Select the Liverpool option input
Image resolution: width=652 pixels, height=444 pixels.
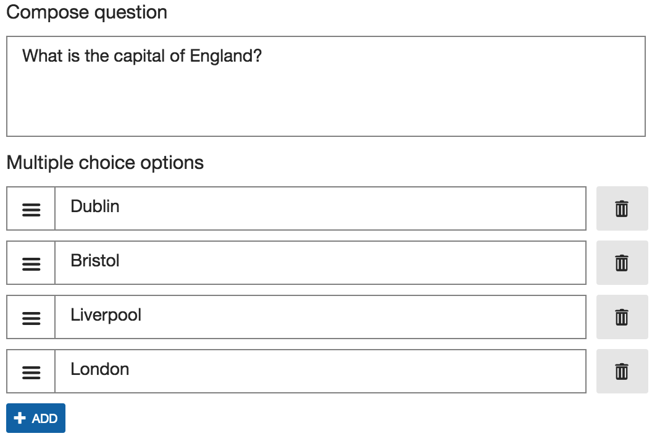click(x=320, y=317)
